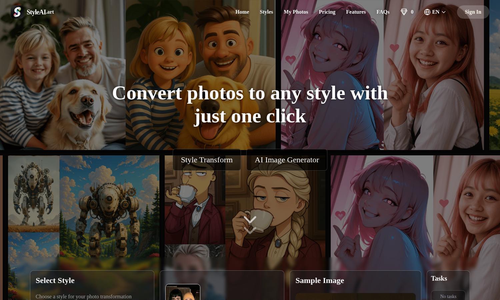500x300 pixels.
Task: Click the Select Style panel heading
Action: (55, 280)
